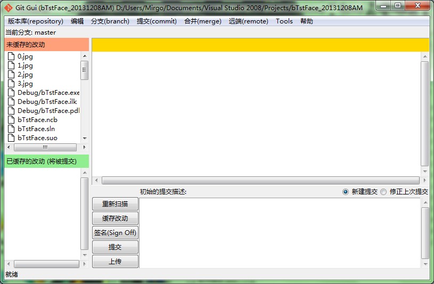Open the 远端(remote) menu
Viewport: 434px width, 284px height.
point(249,21)
